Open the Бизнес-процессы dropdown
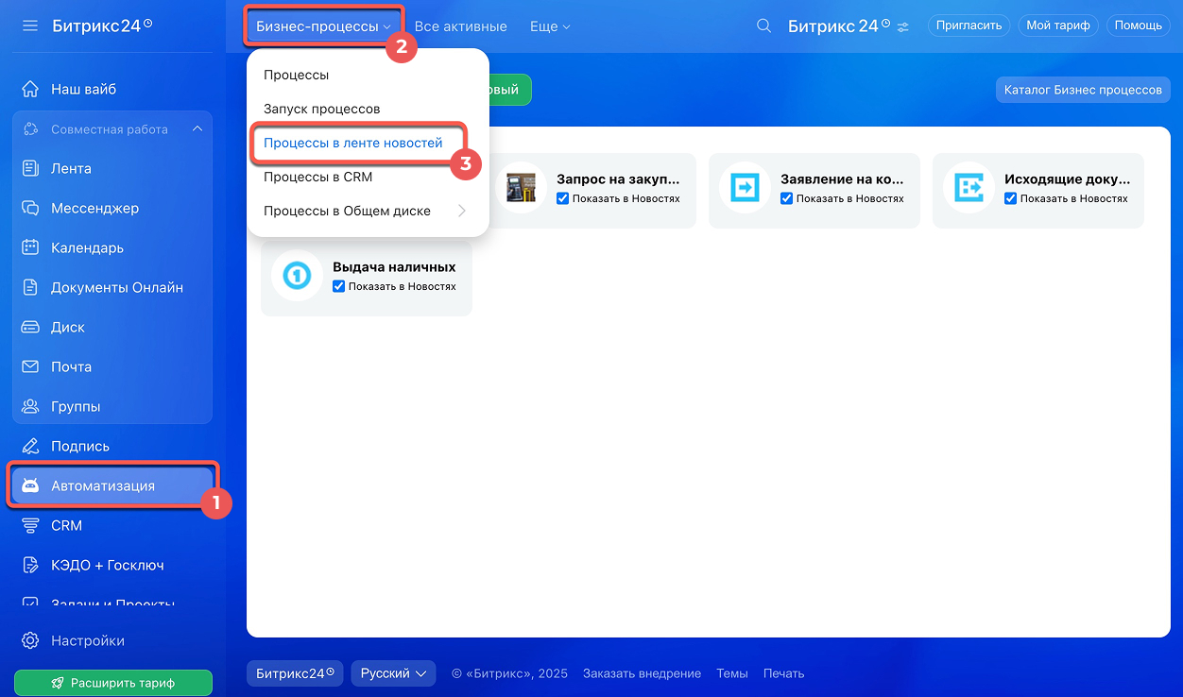 tap(324, 26)
